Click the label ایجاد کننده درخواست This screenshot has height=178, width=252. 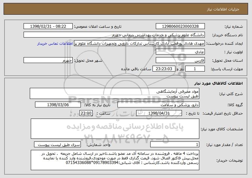pyautogui.click(x=225, y=43)
